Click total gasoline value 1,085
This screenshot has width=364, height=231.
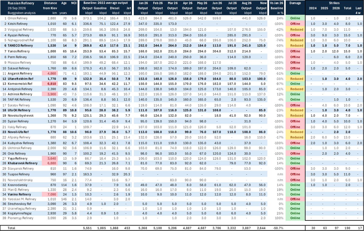tap(102, 227)
